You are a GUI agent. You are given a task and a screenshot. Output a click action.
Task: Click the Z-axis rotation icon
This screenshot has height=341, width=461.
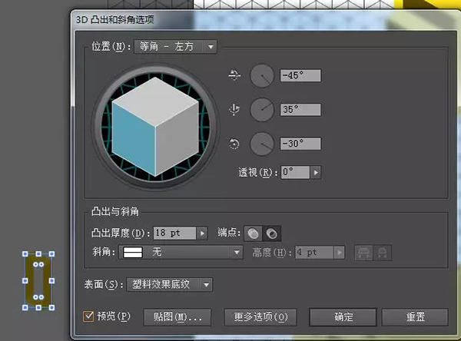click(234, 144)
